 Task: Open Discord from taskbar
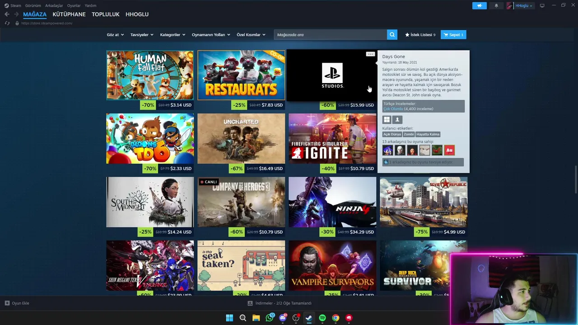tap(283, 318)
